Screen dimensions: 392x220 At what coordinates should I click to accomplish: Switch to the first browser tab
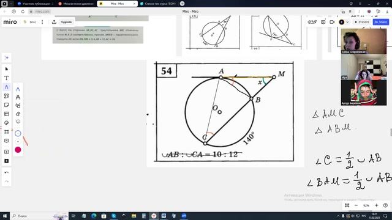36,4
